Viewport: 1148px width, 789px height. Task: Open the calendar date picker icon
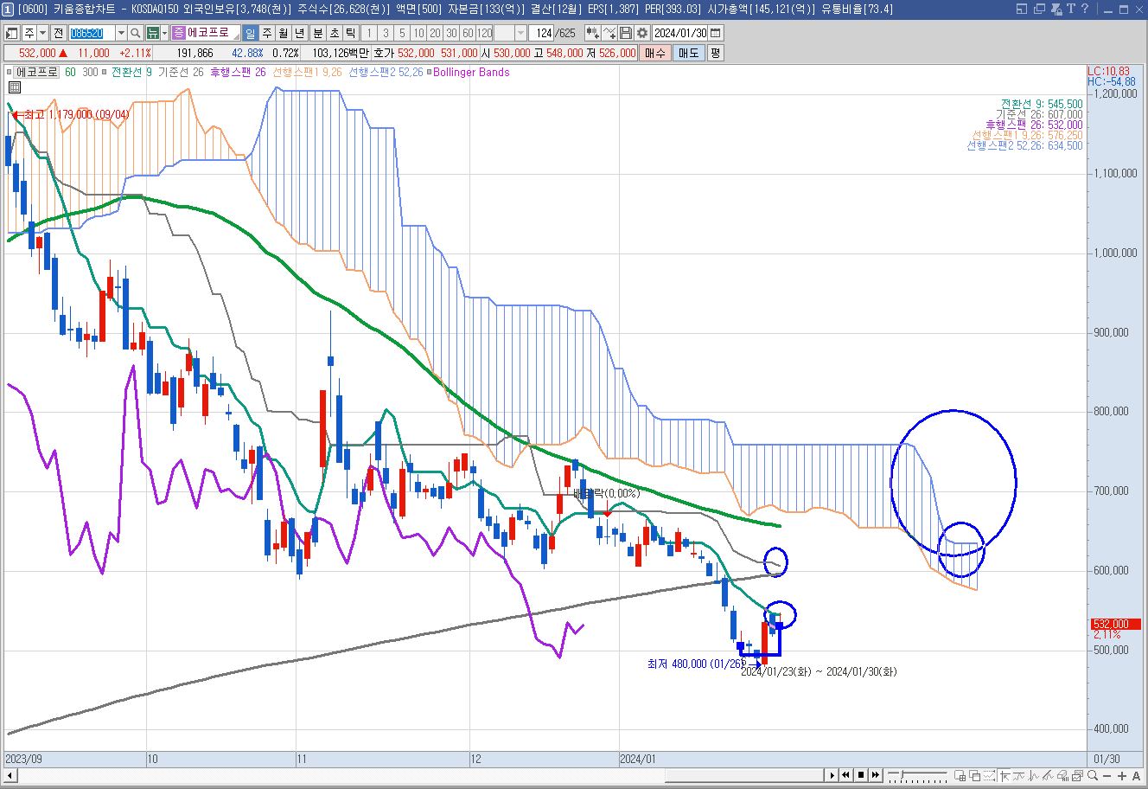tap(715, 33)
